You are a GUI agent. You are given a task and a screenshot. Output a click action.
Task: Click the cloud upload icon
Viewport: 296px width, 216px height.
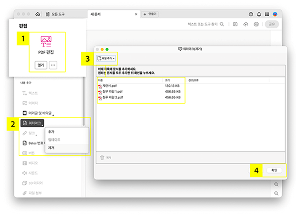click(245, 24)
